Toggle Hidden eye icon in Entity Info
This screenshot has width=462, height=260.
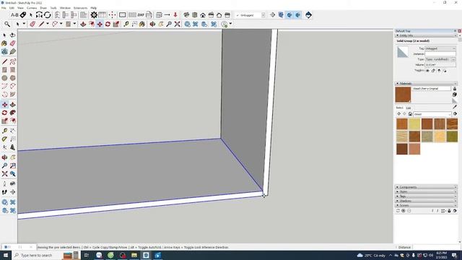(x=427, y=71)
